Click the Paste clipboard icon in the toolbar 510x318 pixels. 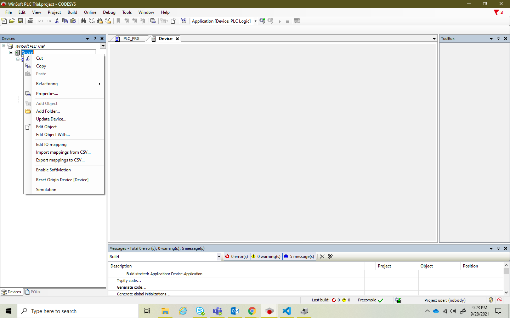73,21
